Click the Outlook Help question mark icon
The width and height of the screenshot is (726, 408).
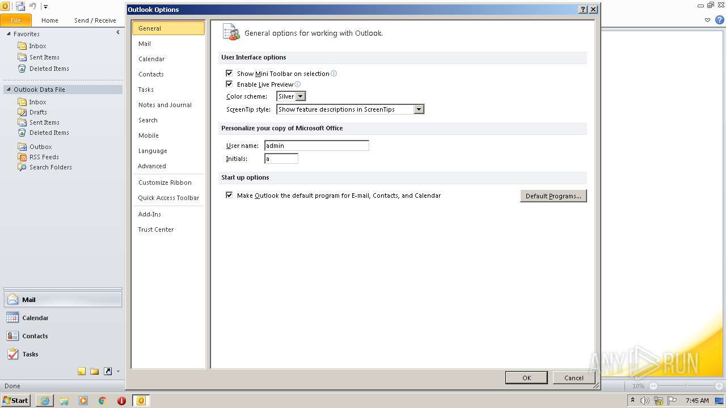pyautogui.click(x=720, y=20)
